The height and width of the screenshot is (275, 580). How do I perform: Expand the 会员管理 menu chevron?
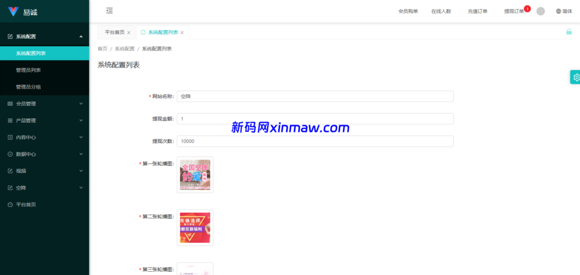(x=81, y=104)
